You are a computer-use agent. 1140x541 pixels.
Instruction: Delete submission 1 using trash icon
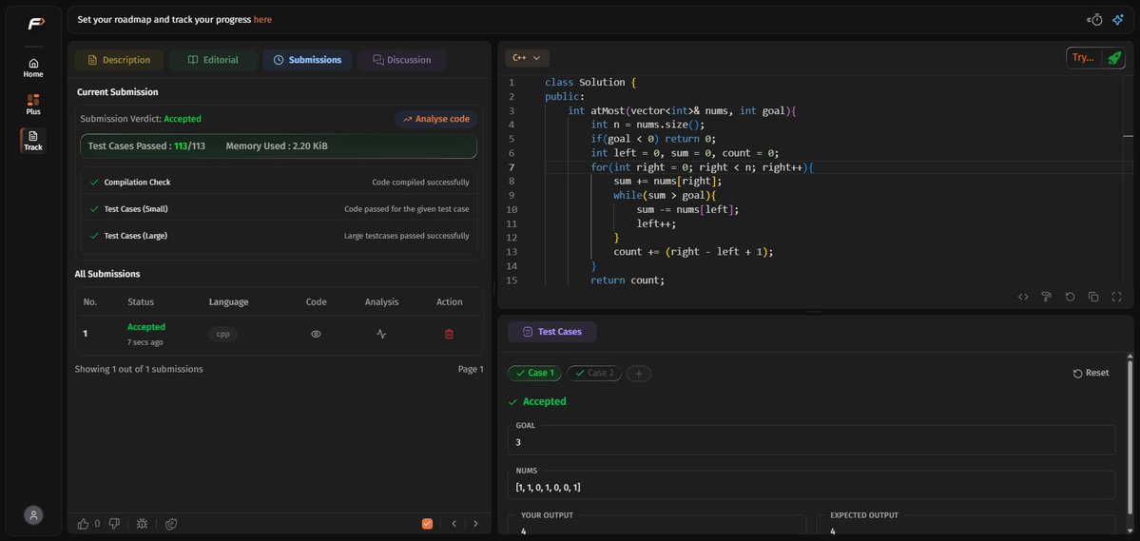pyautogui.click(x=450, y=334)
